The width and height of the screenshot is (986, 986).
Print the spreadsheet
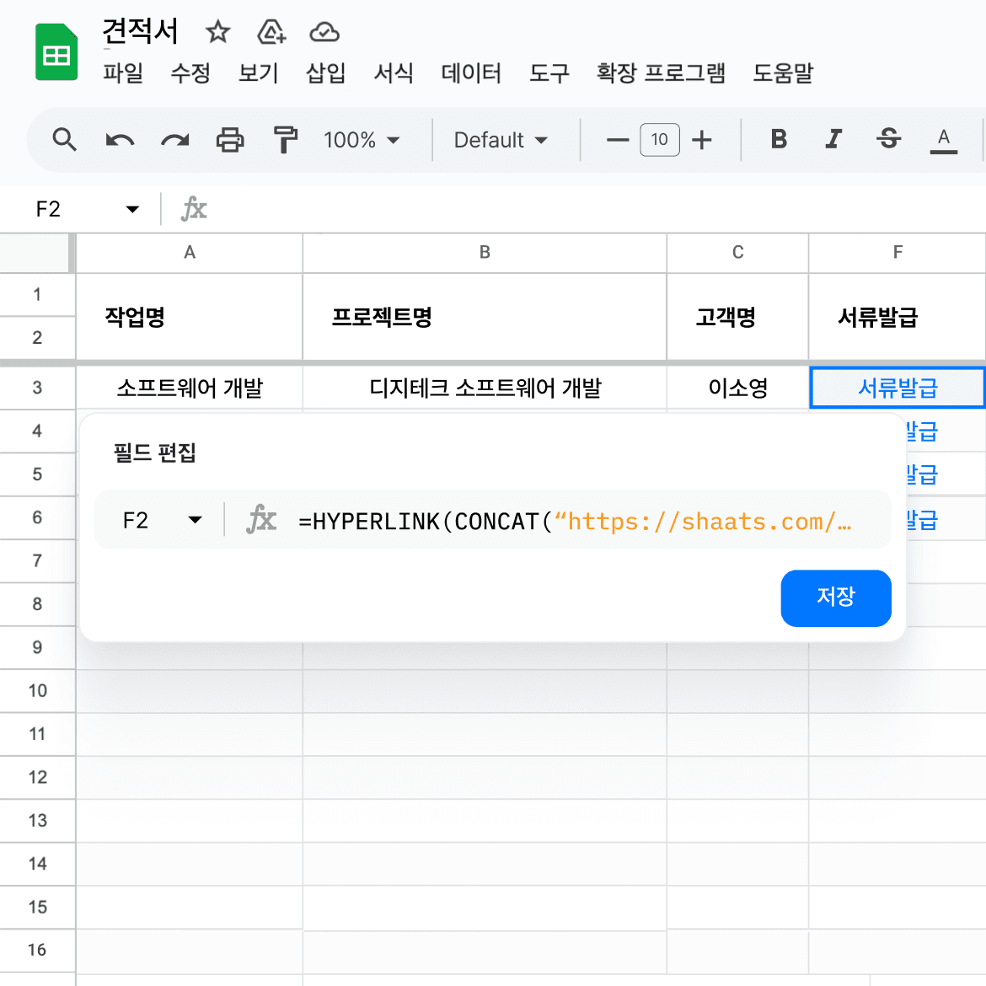click(230, 140)
